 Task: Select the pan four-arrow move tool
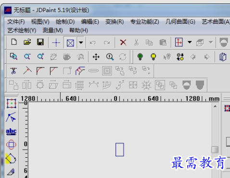coord(96,57)
